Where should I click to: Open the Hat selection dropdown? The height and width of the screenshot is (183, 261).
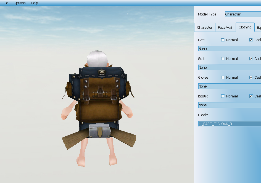[x=229, y=49]
